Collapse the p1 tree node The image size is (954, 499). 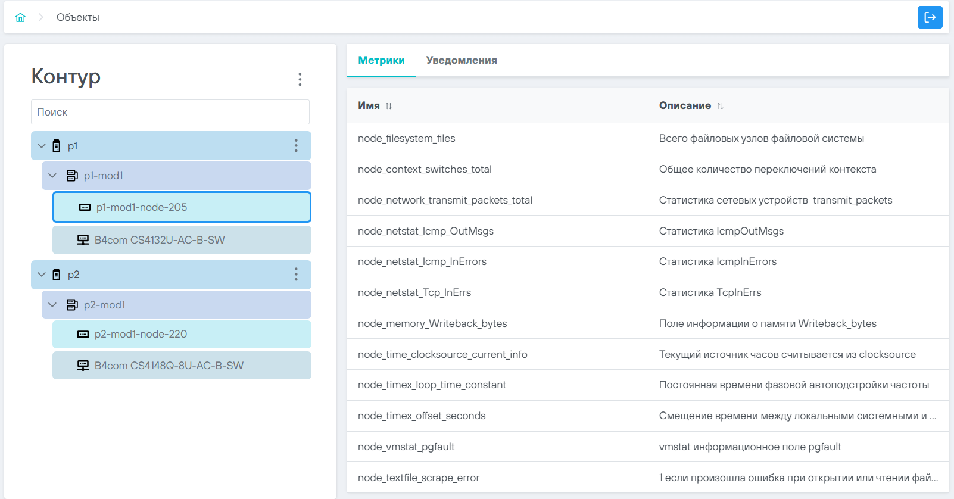coord(42,146)
